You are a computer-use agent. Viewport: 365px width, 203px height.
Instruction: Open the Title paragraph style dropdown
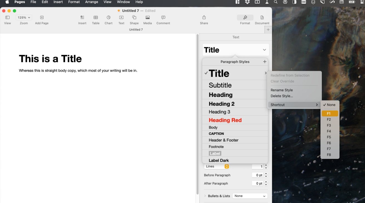(236, 50)
